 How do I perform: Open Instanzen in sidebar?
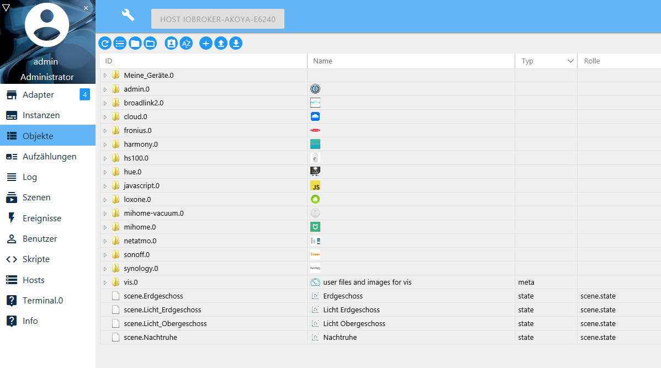click(x=47, y=115)
